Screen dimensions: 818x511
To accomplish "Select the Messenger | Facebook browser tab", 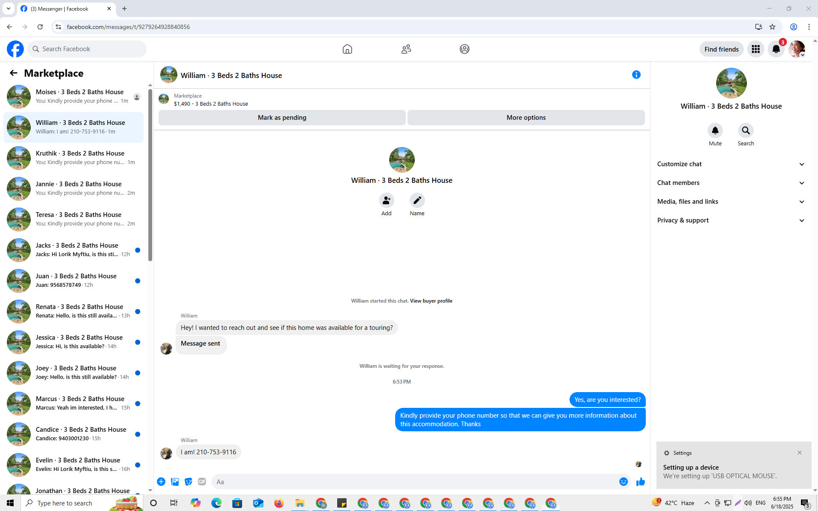I will pos(66,9).
